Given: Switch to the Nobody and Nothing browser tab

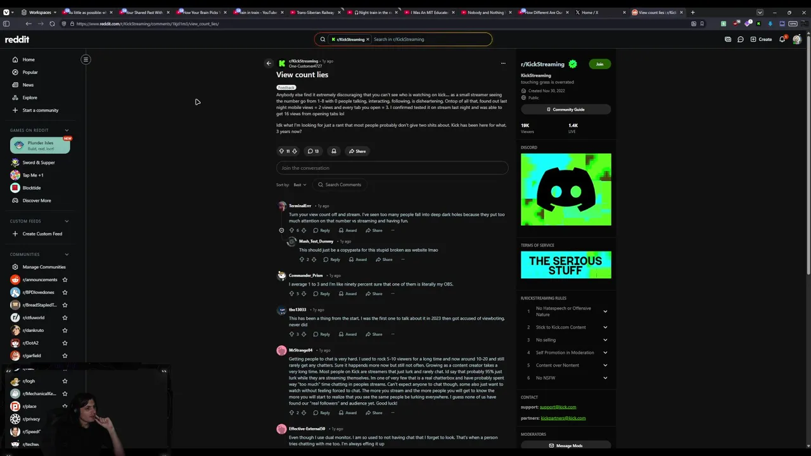Looking at the screenshot, I should tap(486, 12).
